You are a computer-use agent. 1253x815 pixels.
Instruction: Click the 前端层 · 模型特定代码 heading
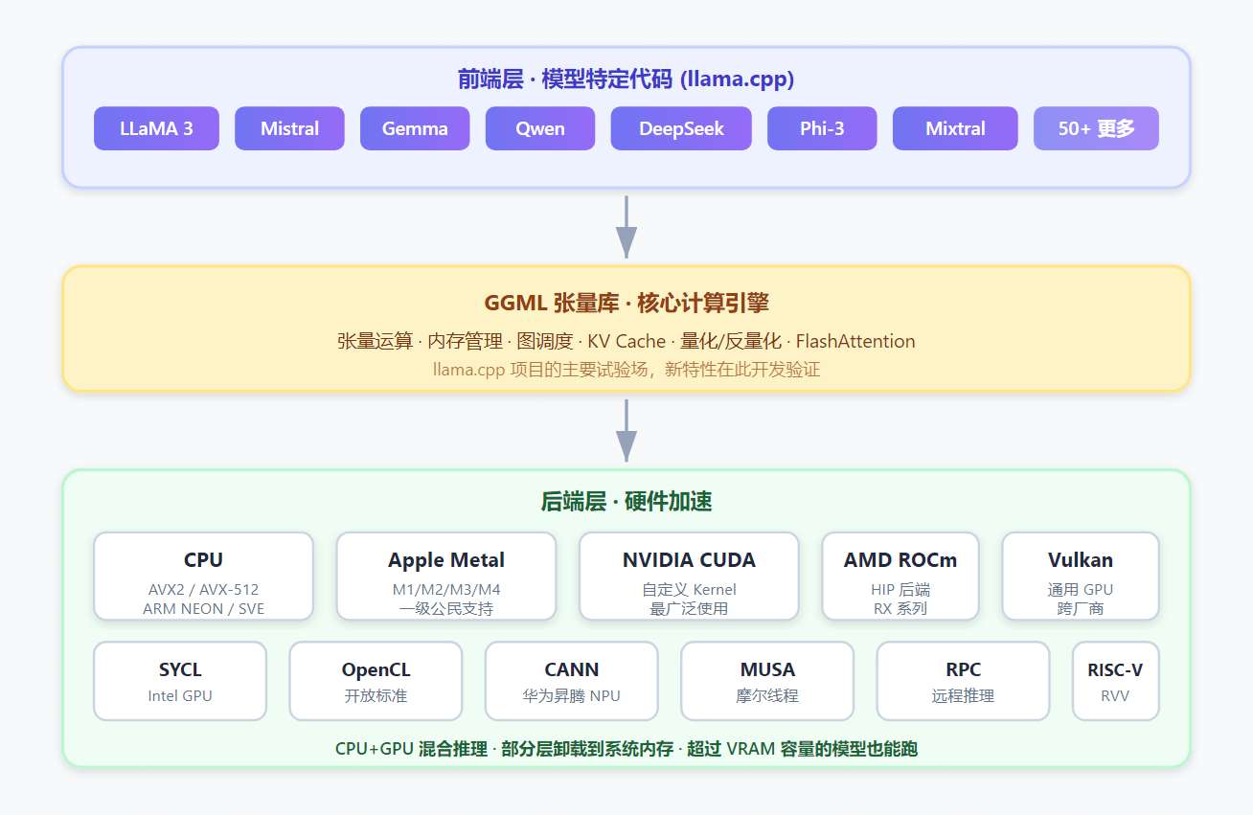(626, 79)
